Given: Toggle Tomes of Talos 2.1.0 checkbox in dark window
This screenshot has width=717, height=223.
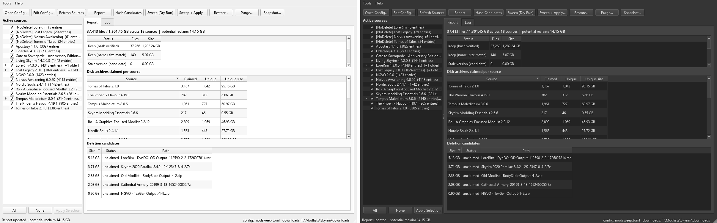Looking at the screenshot, I should point(372,108).
